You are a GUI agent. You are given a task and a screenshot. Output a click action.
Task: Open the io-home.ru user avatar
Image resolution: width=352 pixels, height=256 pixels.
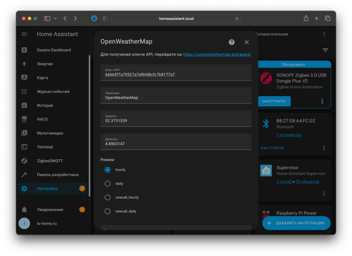click(x=24, y=223)
